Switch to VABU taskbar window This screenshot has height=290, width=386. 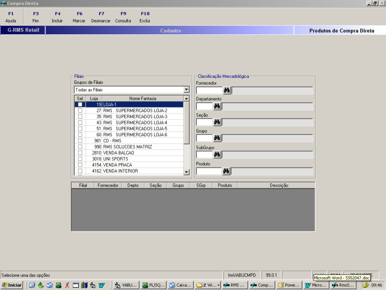click(126, 285)
